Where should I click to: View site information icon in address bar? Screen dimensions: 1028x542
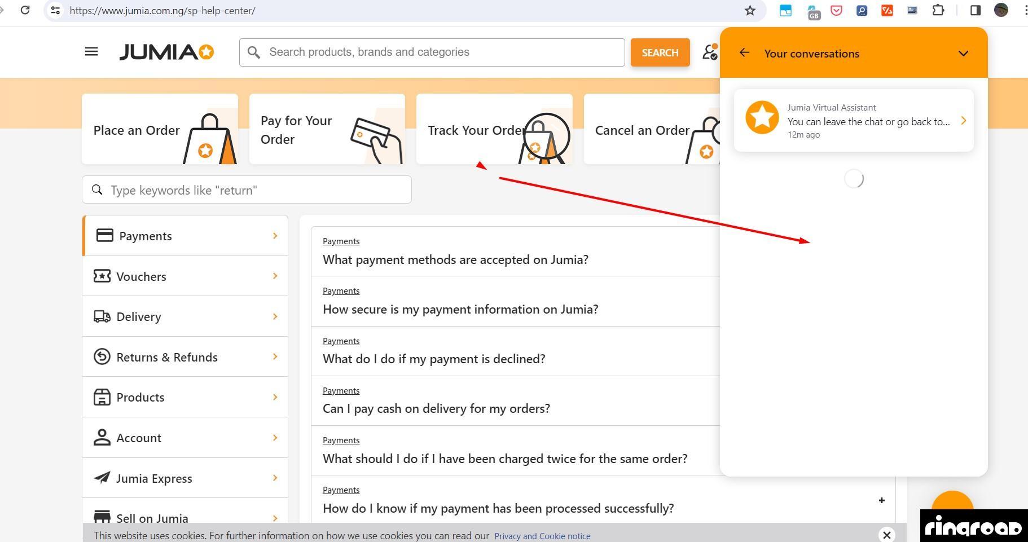pyautogui.click(x=55, y=11)
